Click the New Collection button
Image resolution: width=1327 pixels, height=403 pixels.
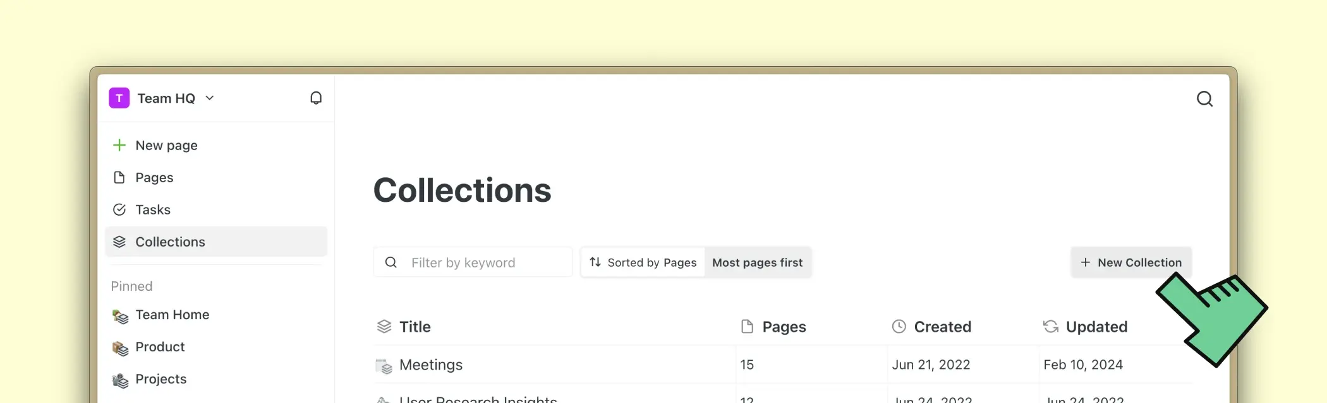1131,263
